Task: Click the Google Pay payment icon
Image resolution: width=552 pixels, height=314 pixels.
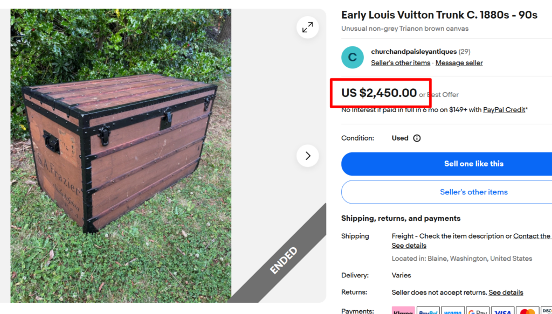Action: click(478, 311)
